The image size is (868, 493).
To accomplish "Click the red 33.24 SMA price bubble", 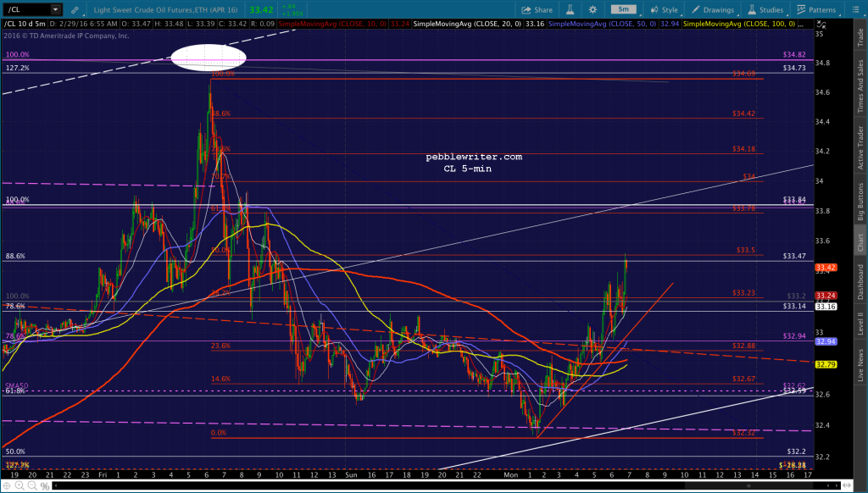I will pyautogui.click(x=826, y=296).
